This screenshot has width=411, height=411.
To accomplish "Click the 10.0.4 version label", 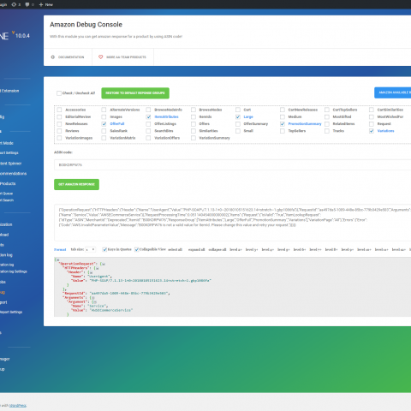I will point(22,36).
